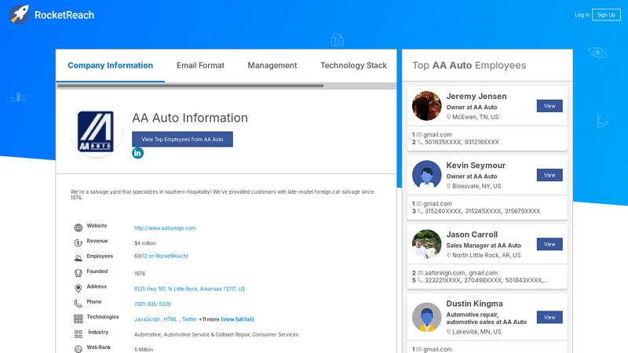
Task: Open Jeremy Jensen's profile photo
Action: 426,106
